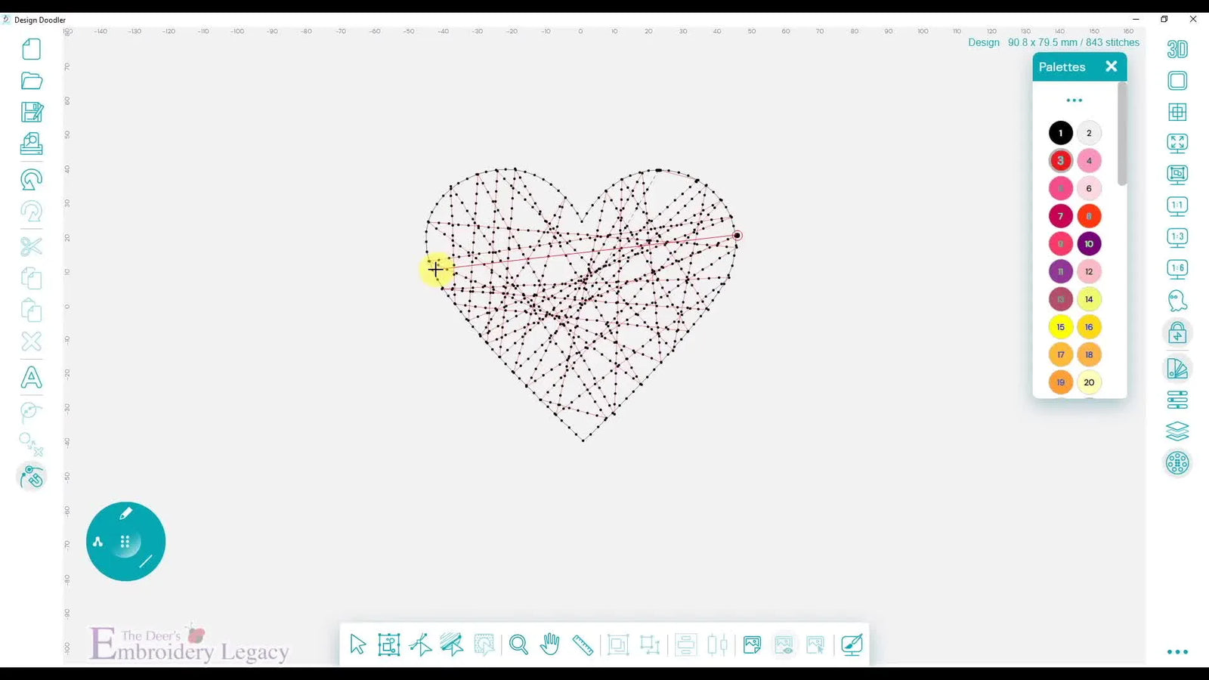Screen dimensions: 1209x680
Task: Toggle 3D stitch view
Action: click(1177, 49)
